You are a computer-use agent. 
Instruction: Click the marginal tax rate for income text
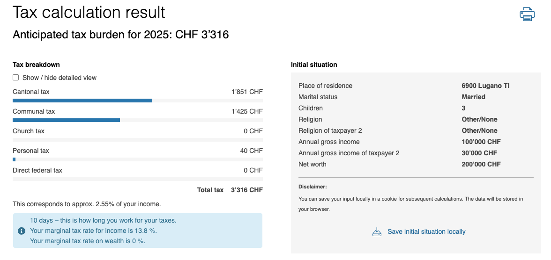coord(93,231)
